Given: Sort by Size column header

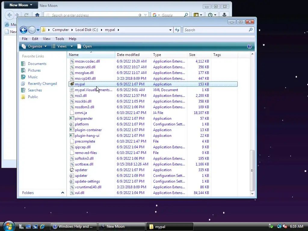Looking at the screenshot, I should [x=199, y=55].
